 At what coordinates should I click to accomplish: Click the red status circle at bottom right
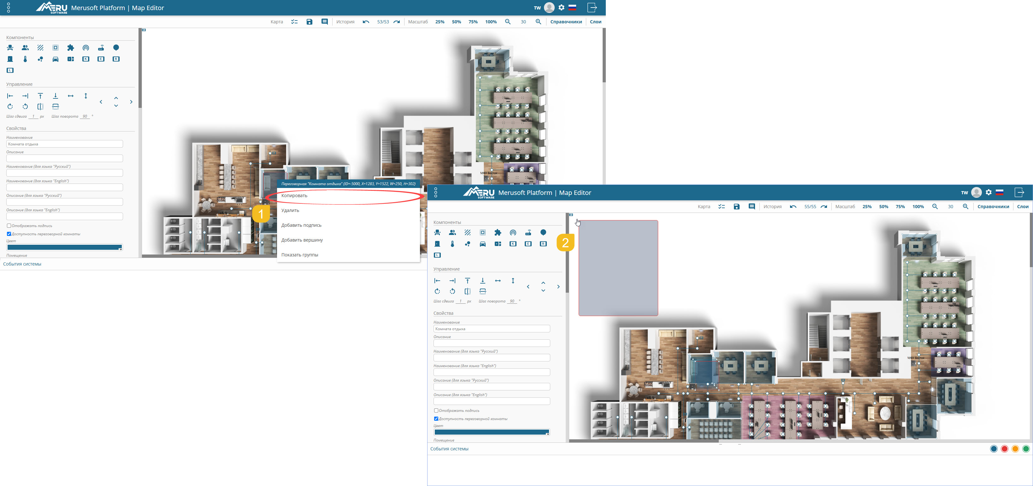pyautogui.click(x=1004, y=449)
